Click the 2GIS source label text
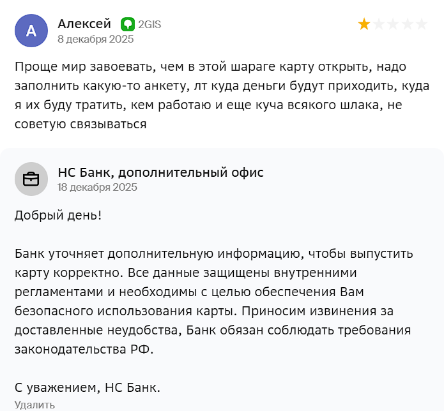The image size is (444, 411). (149, 24)
